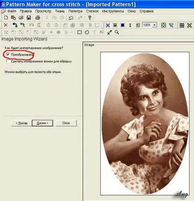
Task: Select the magnifier zoom tool
Action: [117, 32]
